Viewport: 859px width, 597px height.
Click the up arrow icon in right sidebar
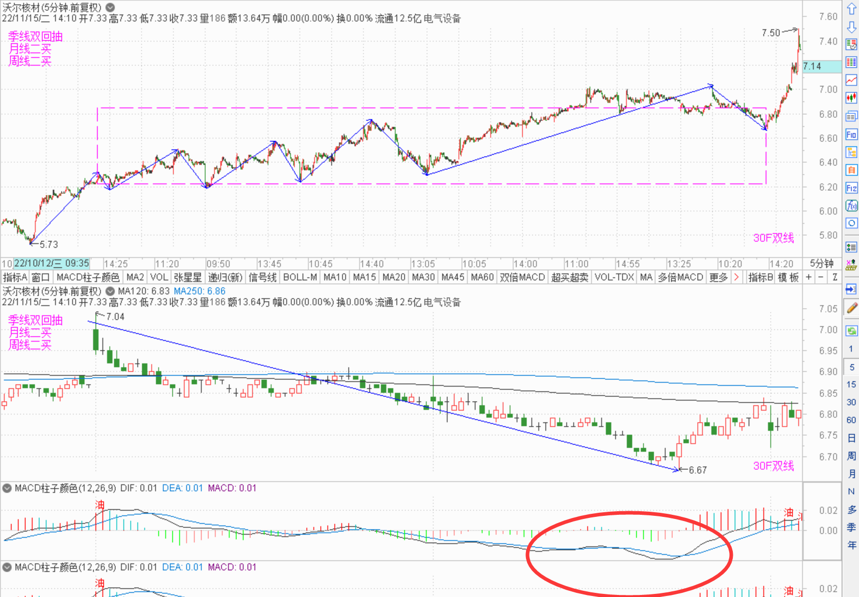click(851, 9)
